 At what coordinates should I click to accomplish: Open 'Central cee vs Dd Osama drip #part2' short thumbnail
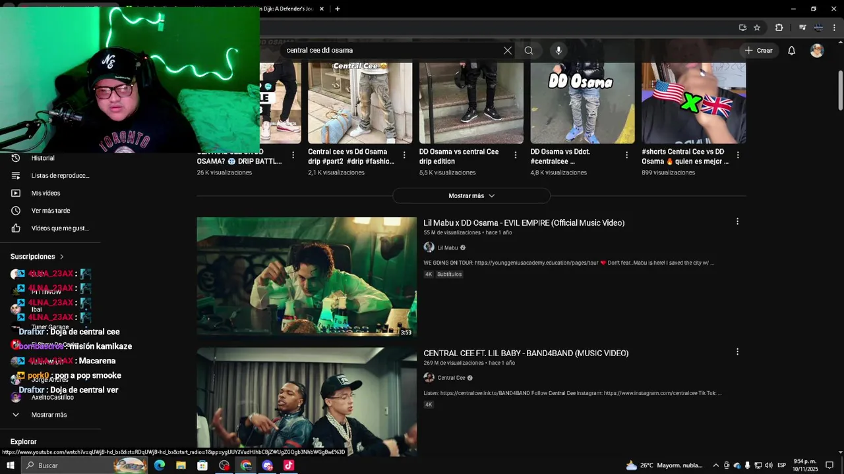coord(360,103)
